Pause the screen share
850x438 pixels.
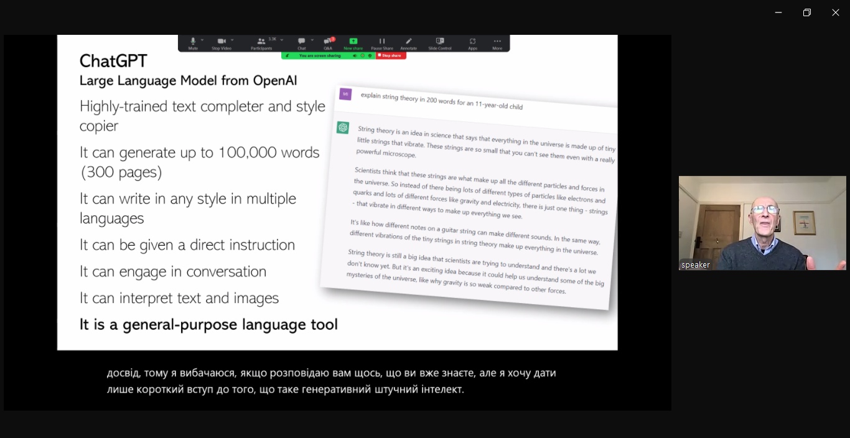tap(381, 42)
